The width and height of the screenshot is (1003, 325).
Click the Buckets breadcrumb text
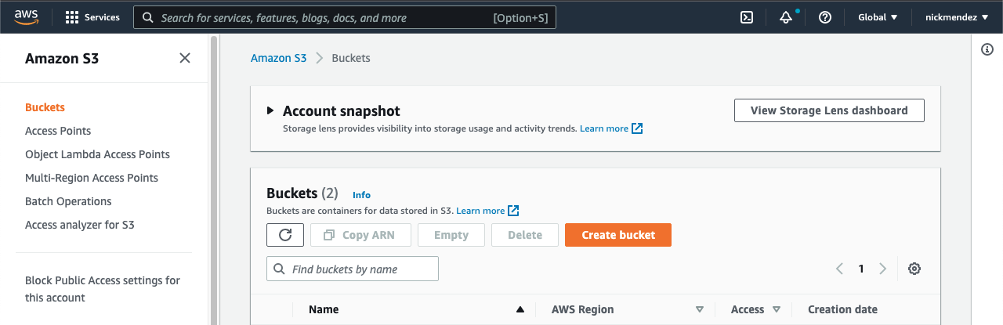(351, 58)
